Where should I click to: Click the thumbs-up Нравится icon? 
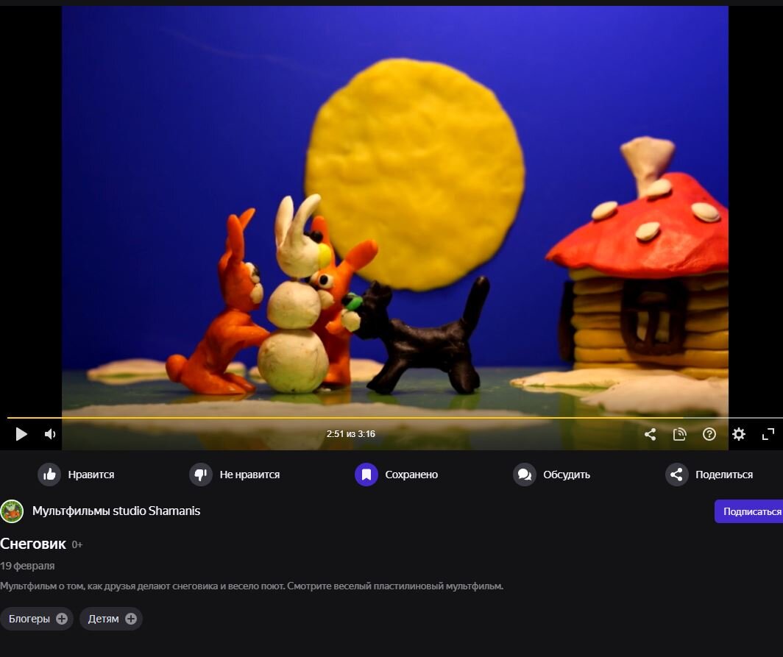[49, 475]
